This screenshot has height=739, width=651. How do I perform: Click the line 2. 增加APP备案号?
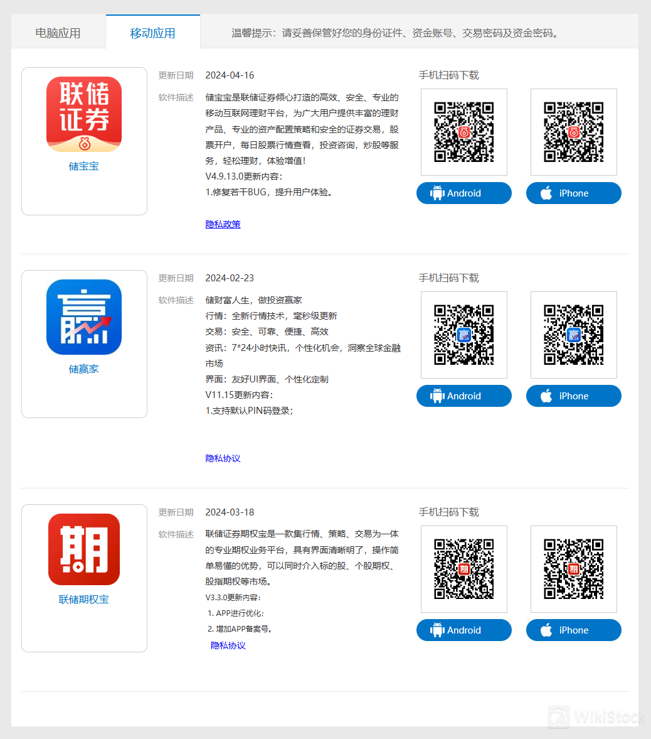pos(240,629)
